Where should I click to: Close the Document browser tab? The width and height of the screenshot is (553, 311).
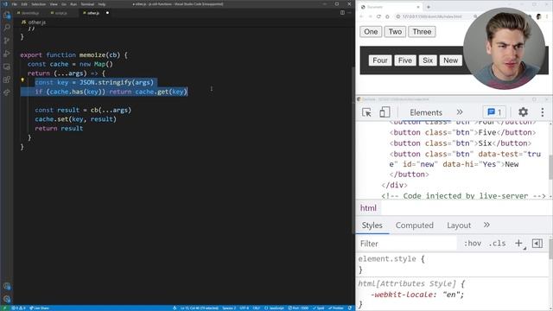(x=418, y=7)
